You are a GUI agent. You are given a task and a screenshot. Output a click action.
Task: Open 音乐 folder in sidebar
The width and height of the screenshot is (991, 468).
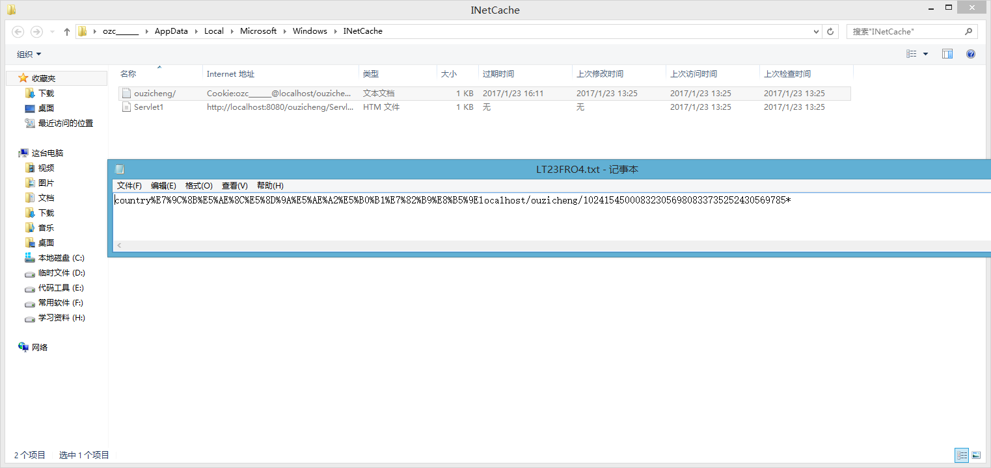40,228
